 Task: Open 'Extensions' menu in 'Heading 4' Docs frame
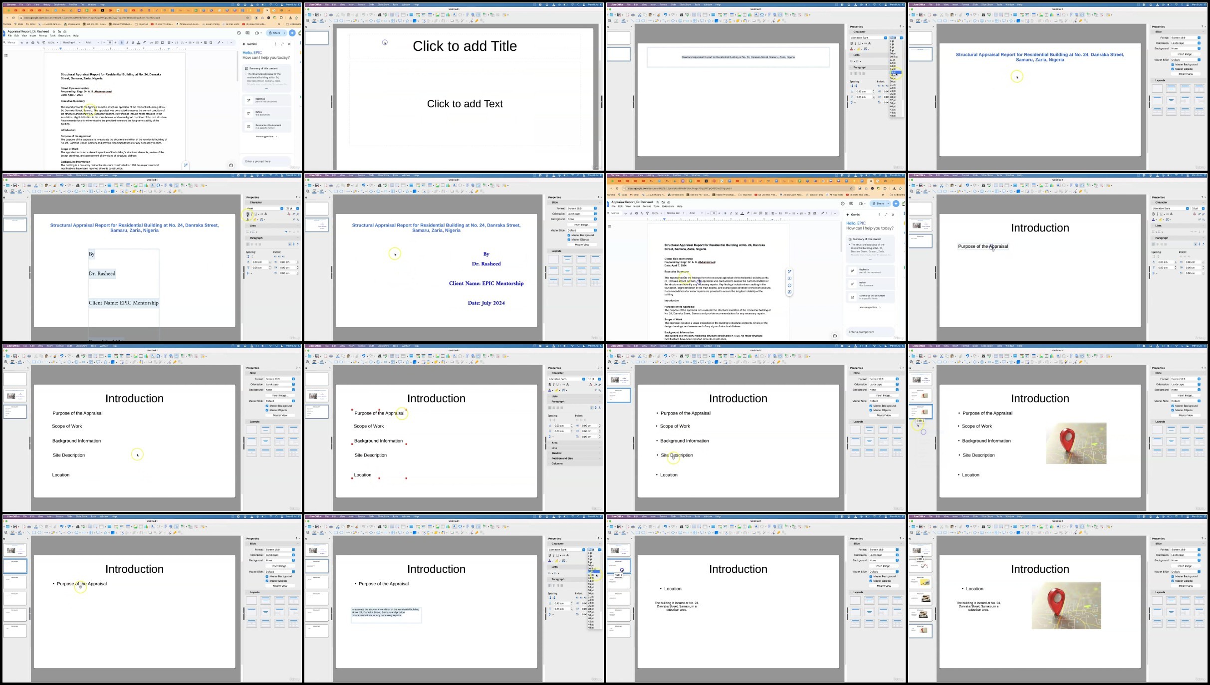[64, 35]
